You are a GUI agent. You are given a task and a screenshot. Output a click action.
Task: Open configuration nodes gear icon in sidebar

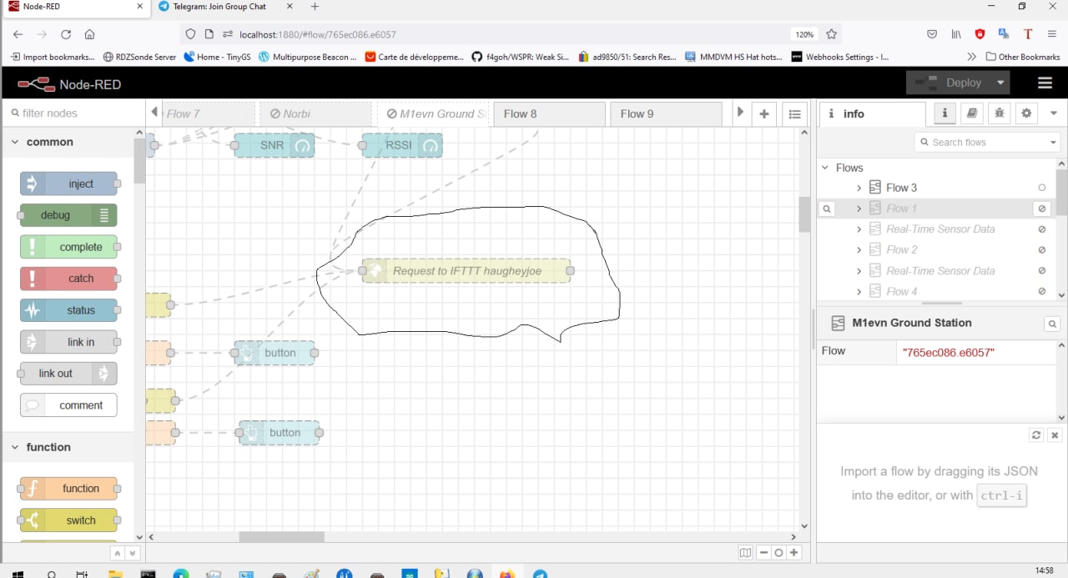pos(1026,113)
